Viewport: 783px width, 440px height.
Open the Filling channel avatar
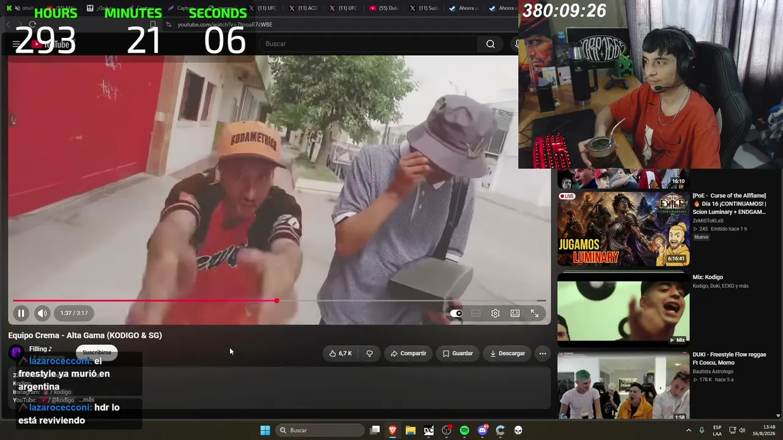click(17, 352)
